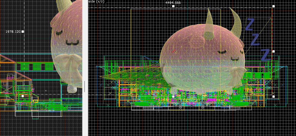Select the topmost blue Z letter
This screenshot has height=136, width=296.
[x=249, y=24]
